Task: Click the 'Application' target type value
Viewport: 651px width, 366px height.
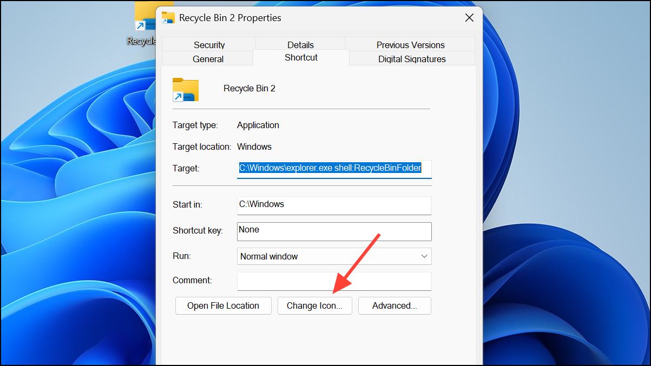Action: pos(258,125)
